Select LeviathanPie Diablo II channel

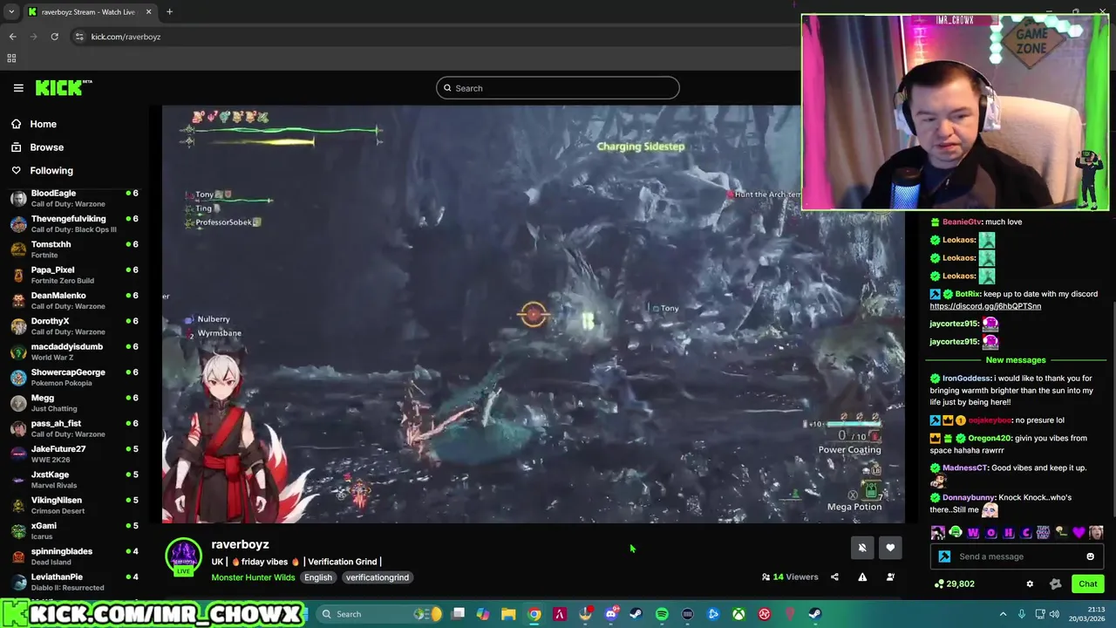74,582
